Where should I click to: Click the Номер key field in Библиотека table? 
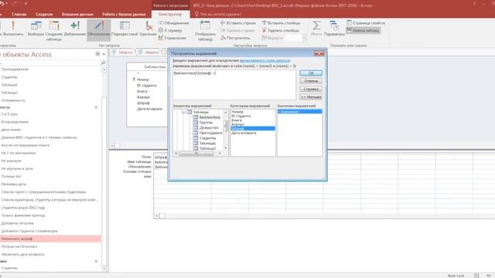(x=142, y=80)
